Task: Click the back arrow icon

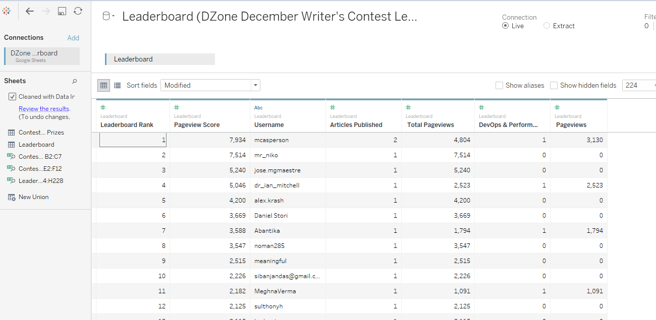Action: (x=30, y=11)
